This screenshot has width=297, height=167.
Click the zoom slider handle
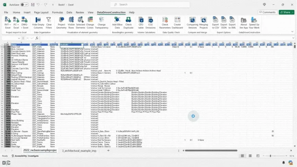270,156
